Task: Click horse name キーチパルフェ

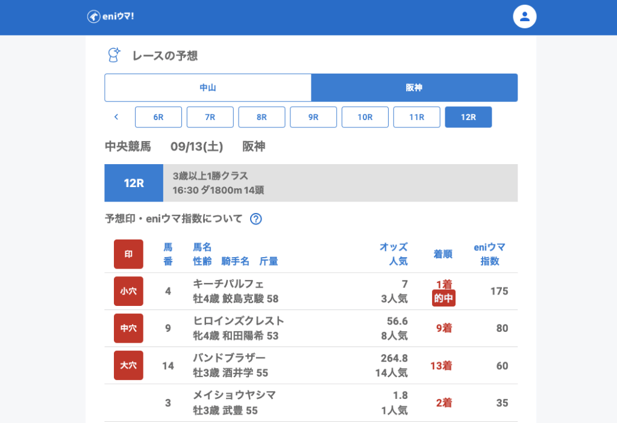Action: click(228, 284)
